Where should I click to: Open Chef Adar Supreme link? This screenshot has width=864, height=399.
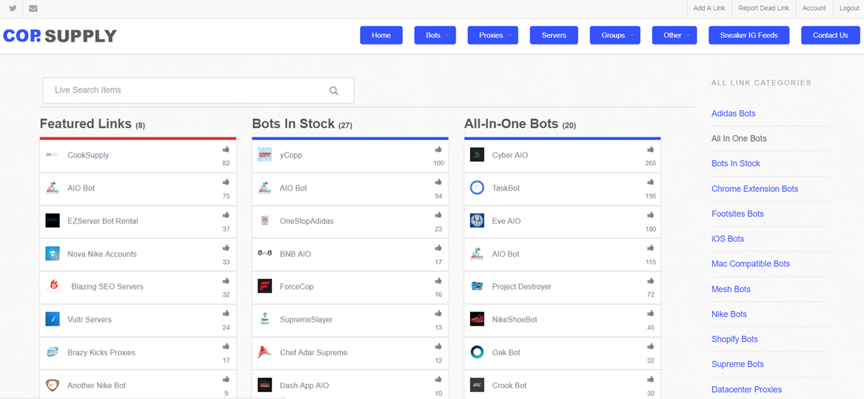tap(313, 353)
